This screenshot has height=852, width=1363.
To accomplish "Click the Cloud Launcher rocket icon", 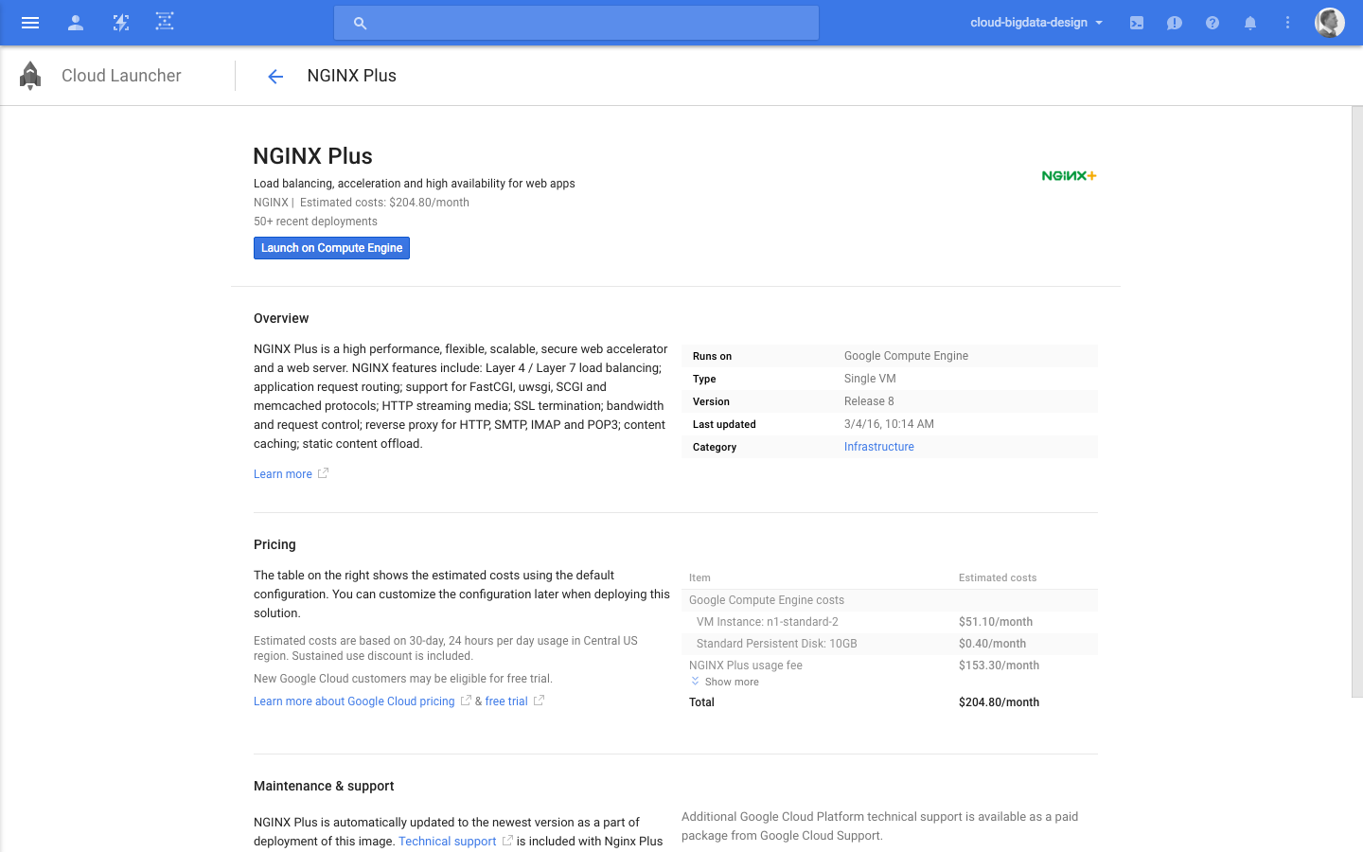I will tap(30, 76).
